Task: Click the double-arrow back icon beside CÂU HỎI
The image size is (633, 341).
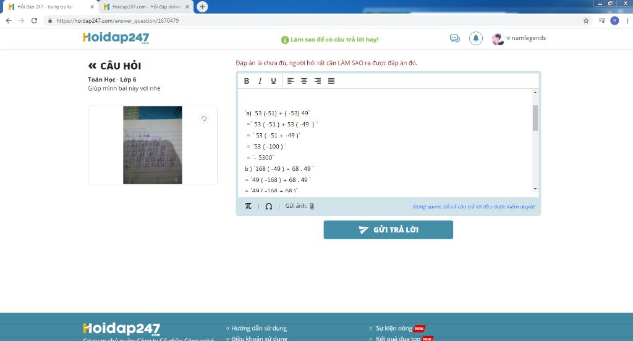Action: pyautogui.click(x=93, y=65)
